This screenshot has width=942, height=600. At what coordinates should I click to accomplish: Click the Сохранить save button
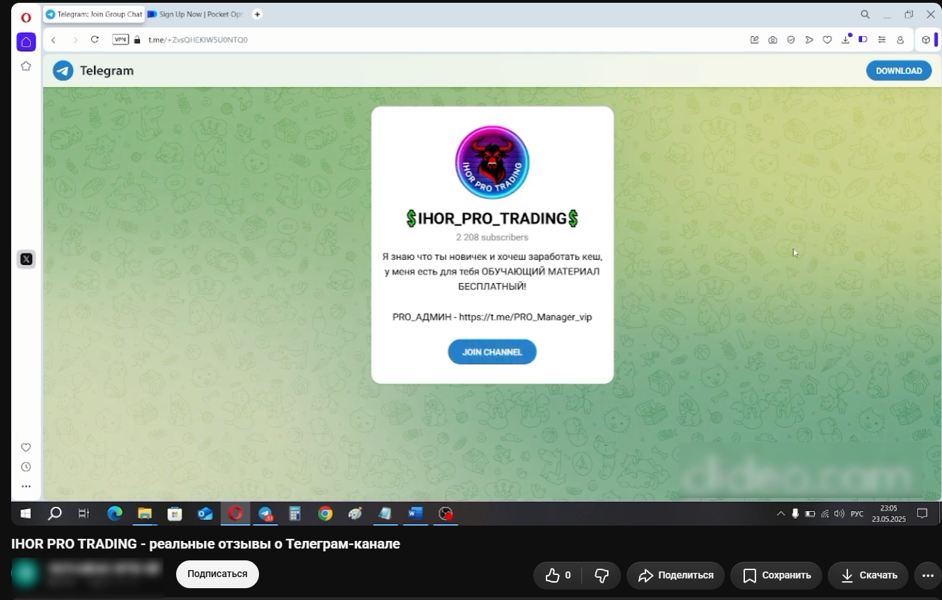click(776, 576)
